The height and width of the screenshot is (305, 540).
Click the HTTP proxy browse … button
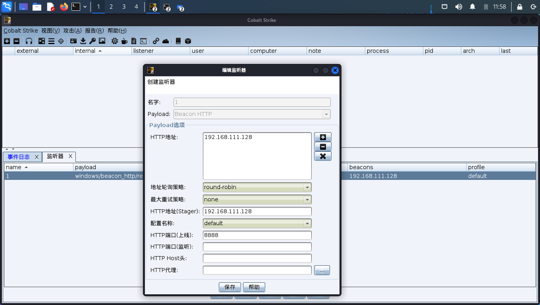pos(322,270)
